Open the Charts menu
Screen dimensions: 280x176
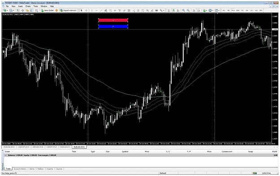point(28,6)
